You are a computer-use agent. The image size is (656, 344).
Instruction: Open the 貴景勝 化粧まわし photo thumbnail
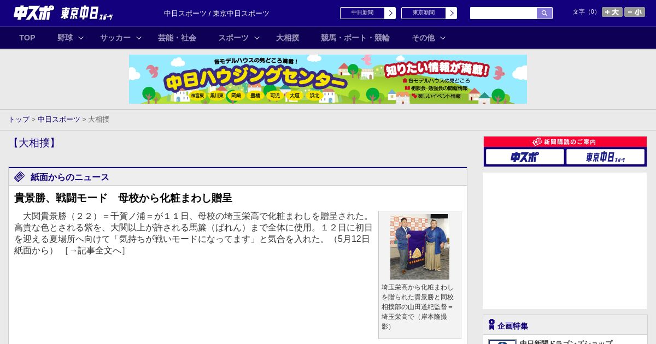click(x=420, y=247)
